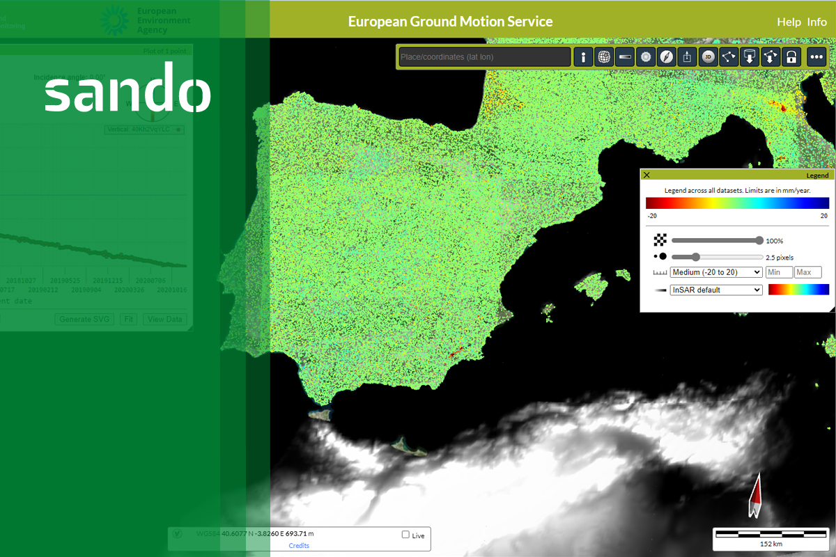Click the Fit button in plot panel
Viewport: 836px width, 557px height.
128,320
